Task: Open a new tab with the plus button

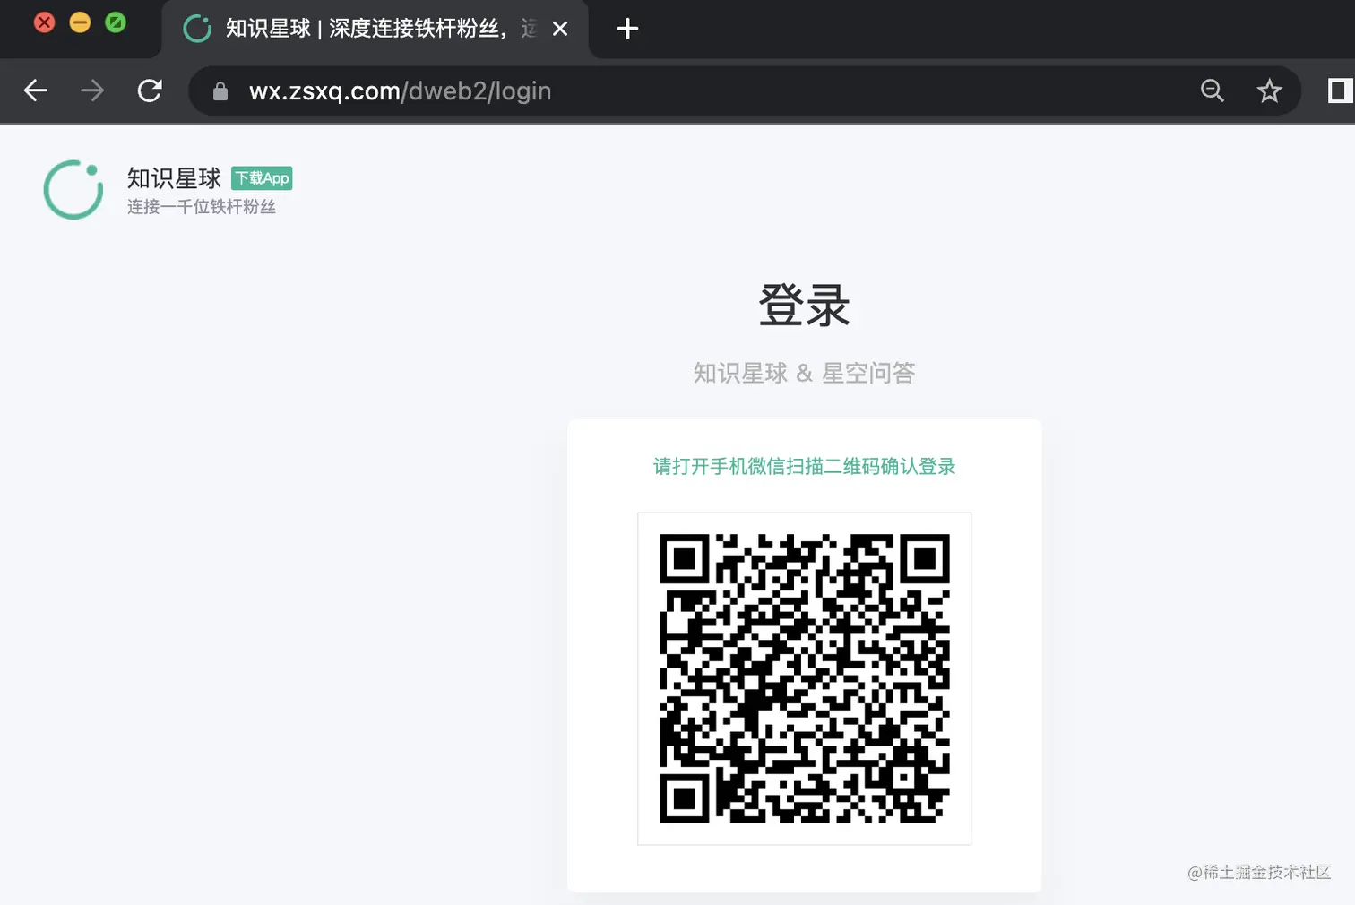Action: tap(627, 29)
